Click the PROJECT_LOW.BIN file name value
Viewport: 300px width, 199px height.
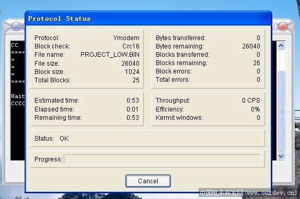(x=110, y=55)
